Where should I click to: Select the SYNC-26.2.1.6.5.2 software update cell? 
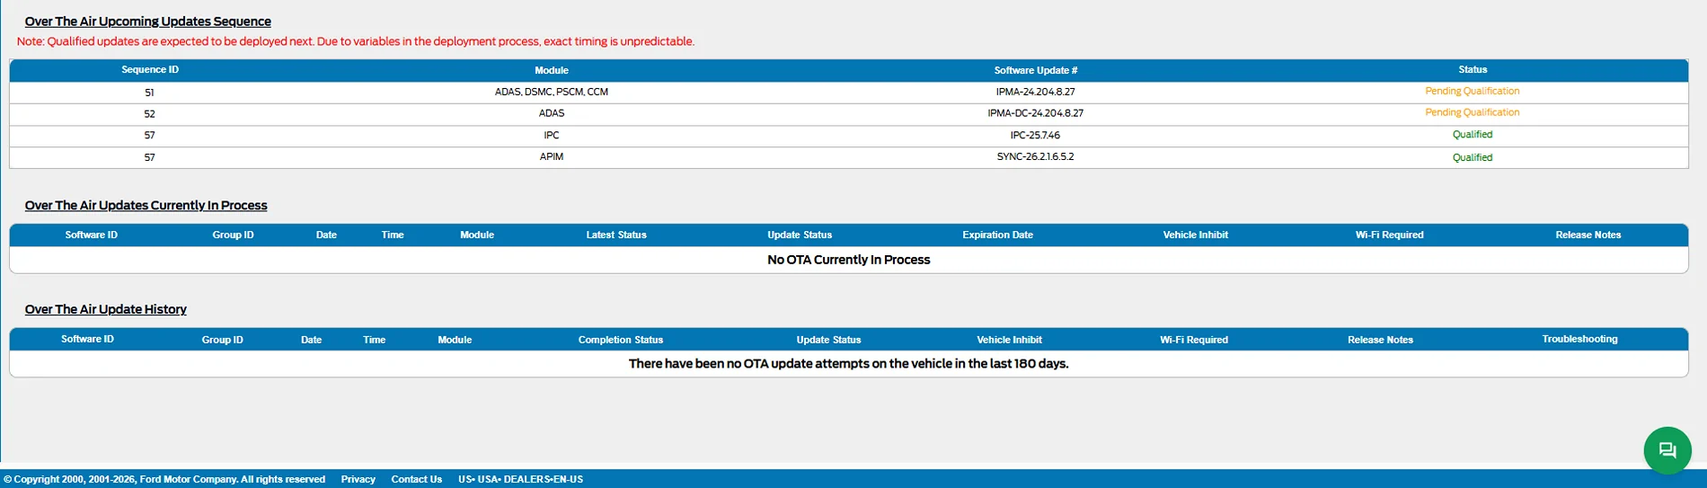point(1035,156)
